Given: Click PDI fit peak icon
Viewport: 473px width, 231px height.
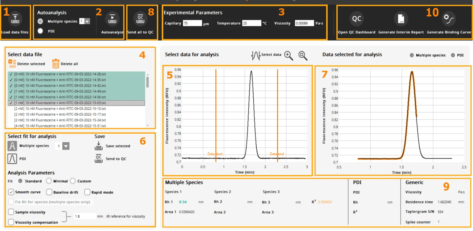Looking at the screenshot, I should (12, 159).
